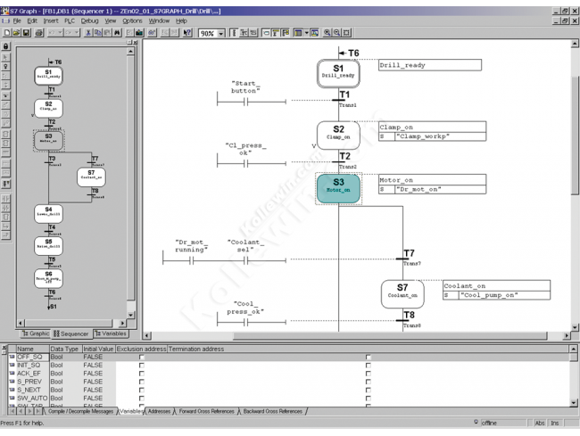Open the PLC menu

(x=70, y=20)
